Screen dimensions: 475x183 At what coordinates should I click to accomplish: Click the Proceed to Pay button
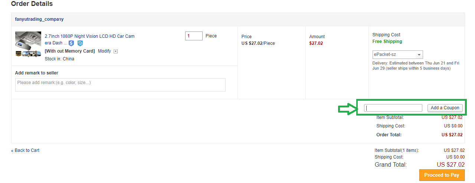click(442, 175)
